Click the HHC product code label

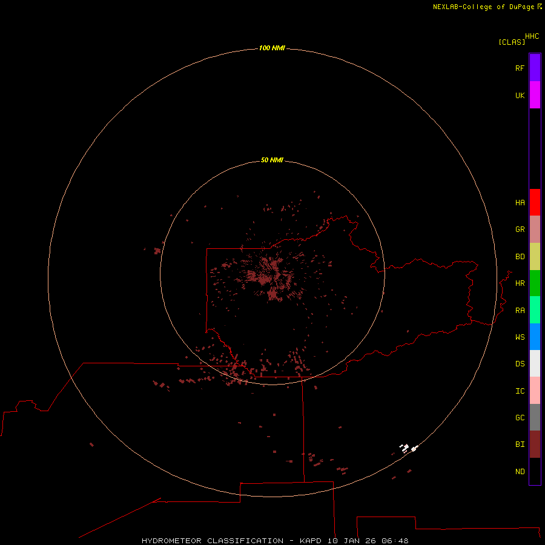[532, 36]
